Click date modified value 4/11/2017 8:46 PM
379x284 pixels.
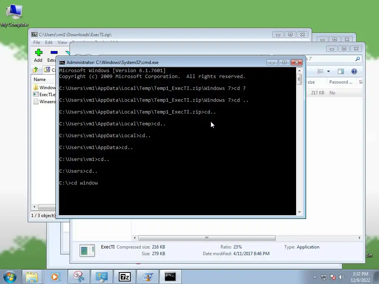click(251, 254)
